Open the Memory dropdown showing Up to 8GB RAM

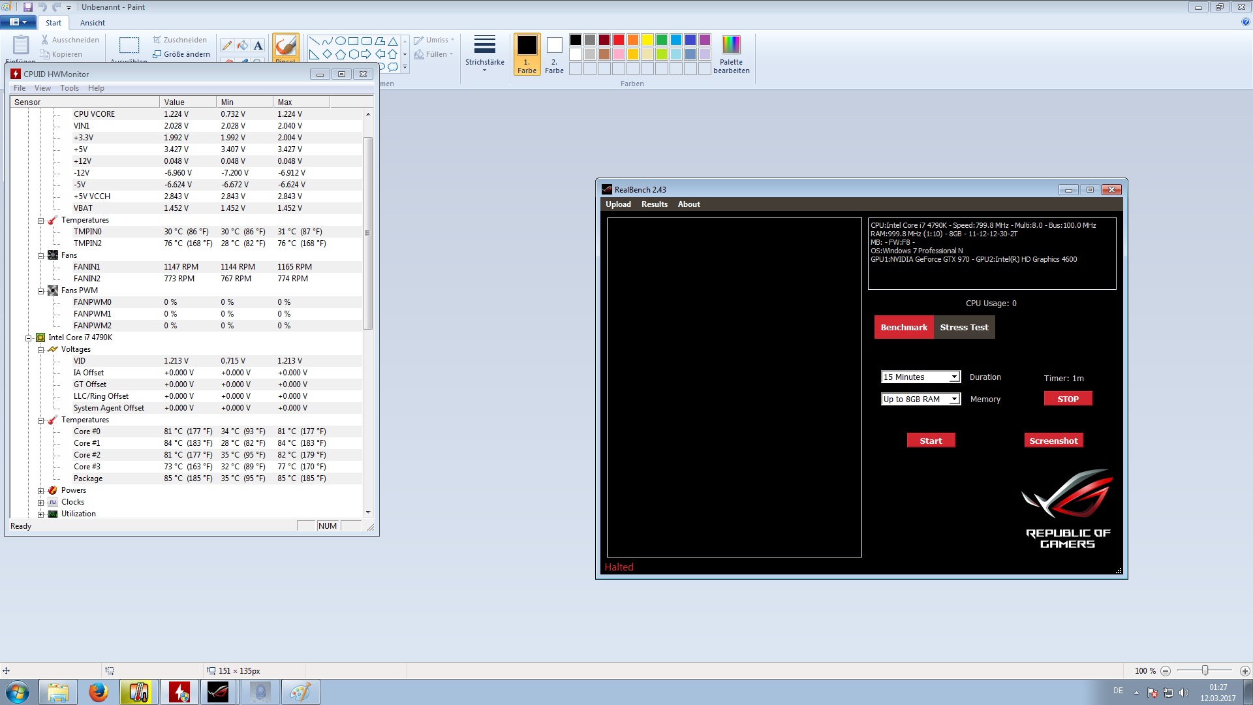[x=921, y=399]
